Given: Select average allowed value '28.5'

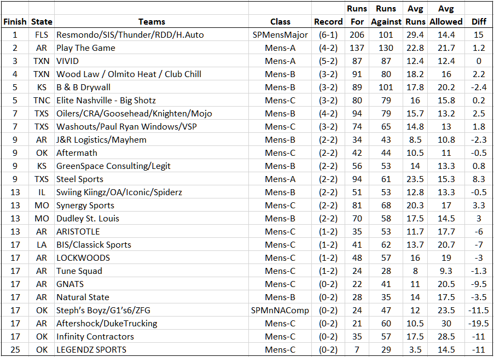Looking at the screenshot, I should click(446, 337).
